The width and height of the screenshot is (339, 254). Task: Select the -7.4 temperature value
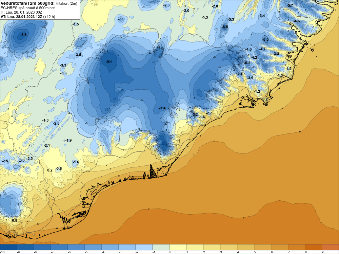coord(162,108)
